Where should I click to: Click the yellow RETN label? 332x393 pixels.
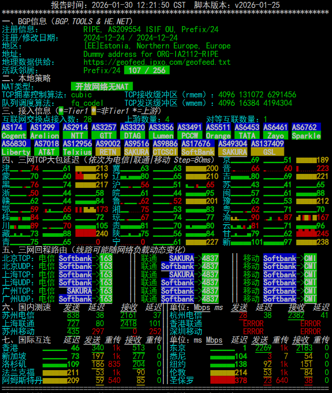(108, 152)
